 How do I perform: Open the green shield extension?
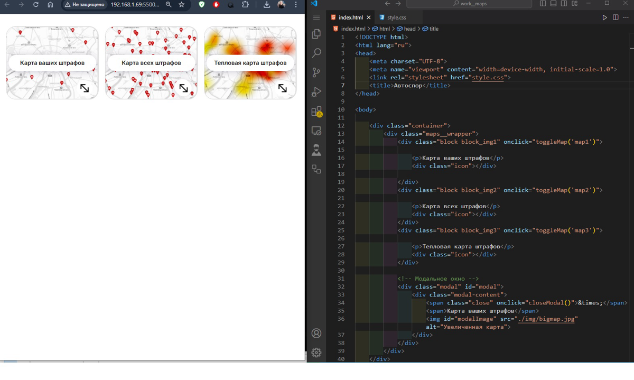point(202,5)
